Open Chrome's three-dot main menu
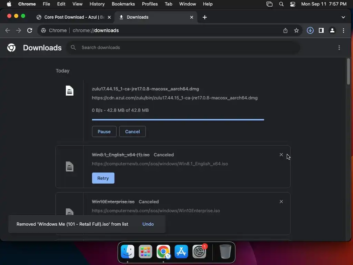The image size is (353, 265). [x=343, y=30]
